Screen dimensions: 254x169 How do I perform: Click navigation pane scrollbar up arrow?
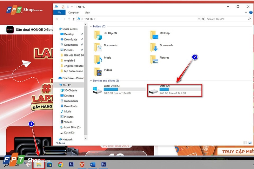pos(86,25)
